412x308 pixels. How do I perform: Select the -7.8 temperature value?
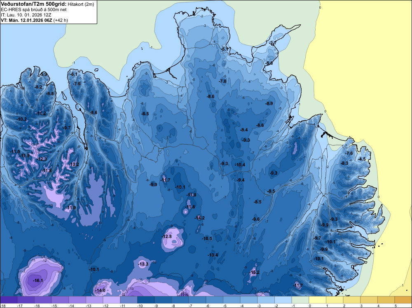tap(222, 81)
